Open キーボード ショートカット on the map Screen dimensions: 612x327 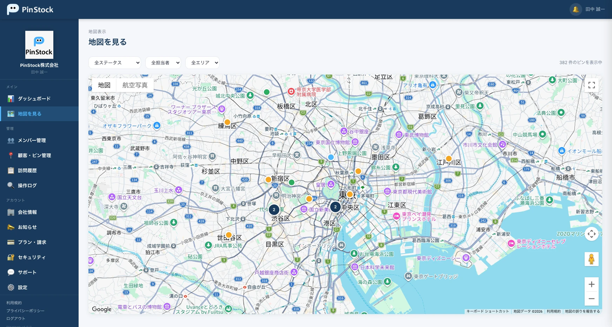click(488, 311)
